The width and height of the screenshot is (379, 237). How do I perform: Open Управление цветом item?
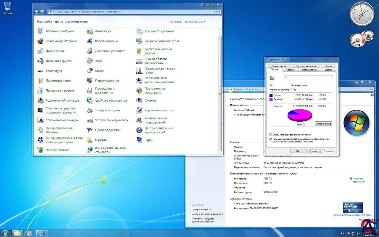click(154, 110)
